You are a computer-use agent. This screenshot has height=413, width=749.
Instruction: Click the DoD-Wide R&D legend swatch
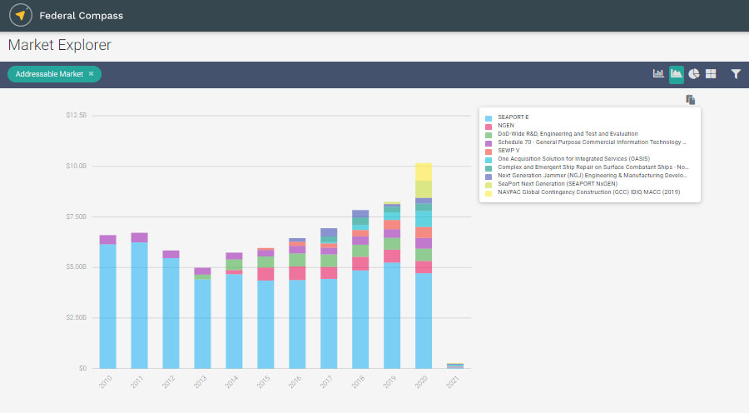pyautogui.click(x=489, y=135)
